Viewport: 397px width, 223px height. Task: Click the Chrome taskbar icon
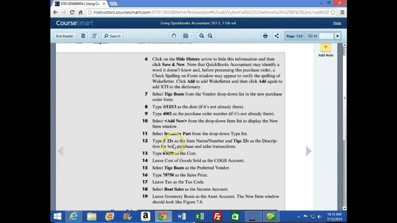click(163, 216)
